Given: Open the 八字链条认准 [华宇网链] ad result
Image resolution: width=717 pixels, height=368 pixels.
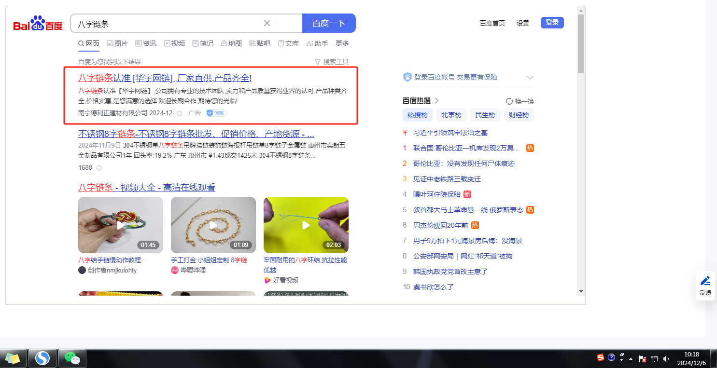Looking at the screenshot, I should point(165,78).
